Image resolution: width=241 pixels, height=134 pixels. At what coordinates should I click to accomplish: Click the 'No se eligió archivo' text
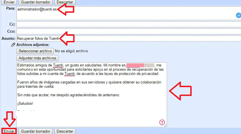pyautogui.click(x=71, y=51)
